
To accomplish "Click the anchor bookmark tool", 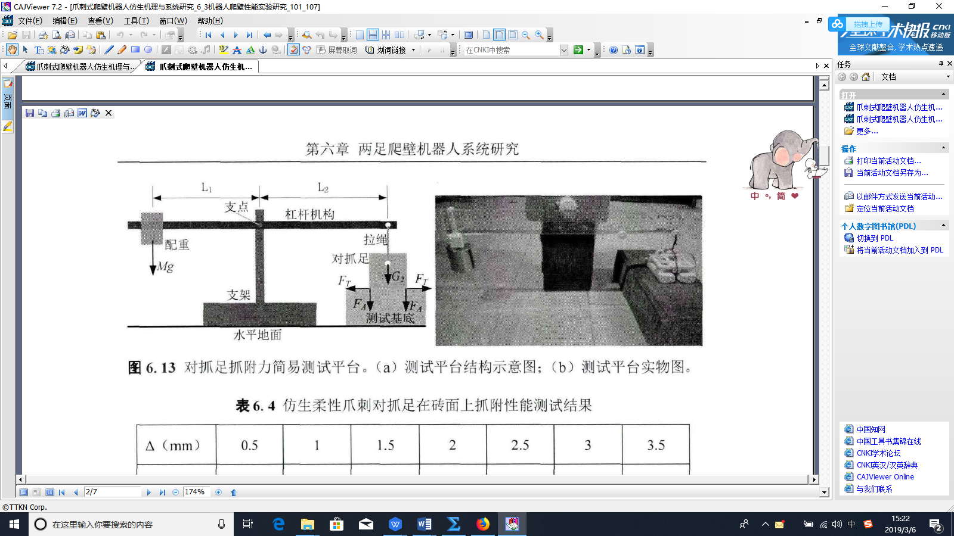I will (x=263, y=50).
